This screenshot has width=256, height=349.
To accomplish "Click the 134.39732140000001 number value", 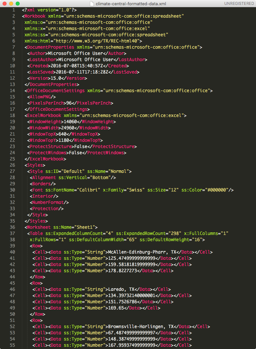I will (x=131, y=296).
